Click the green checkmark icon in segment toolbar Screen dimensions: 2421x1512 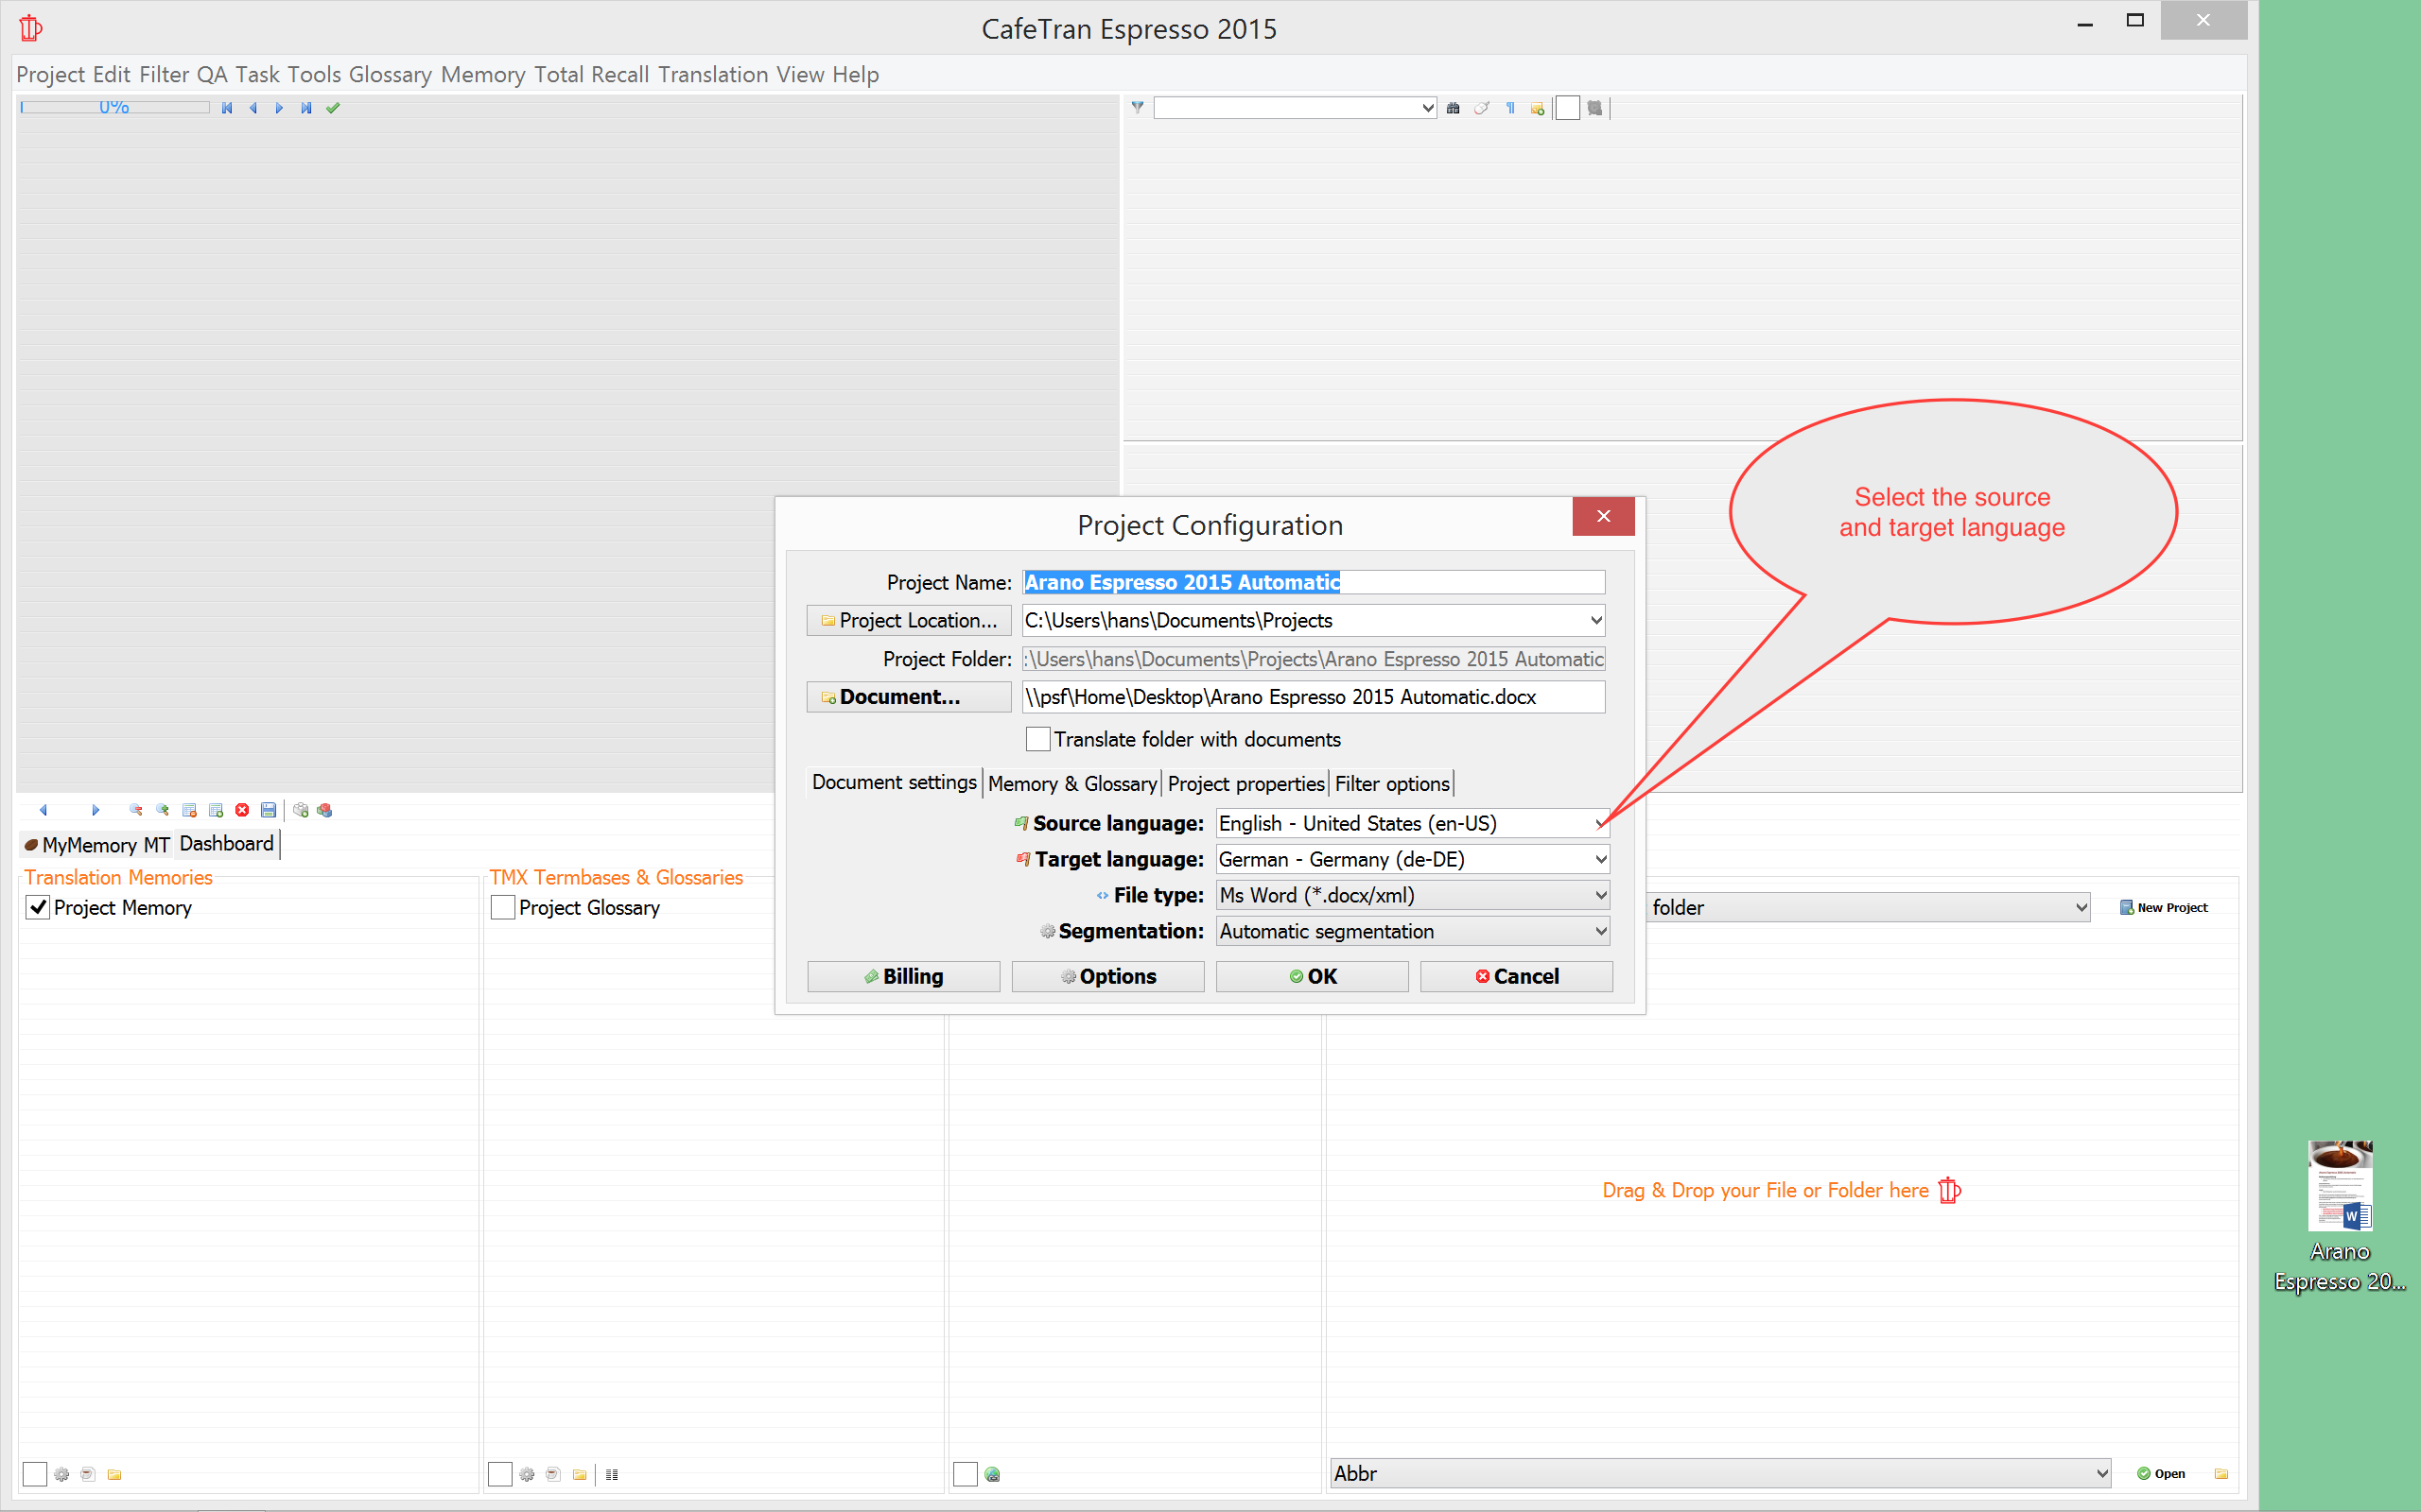tap(333, 108)
